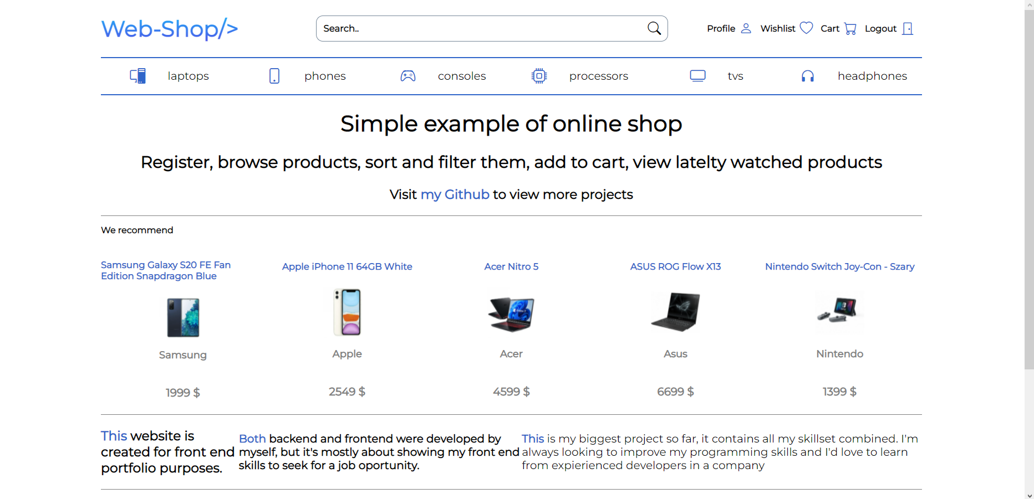This screenshot has width=1034, height=499.
Task: Click the Profile user icon
Action: tap(746, 28)
